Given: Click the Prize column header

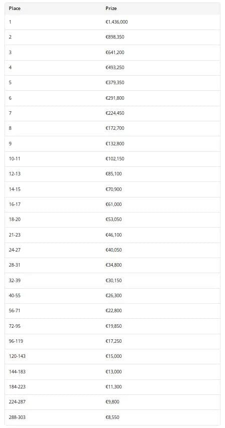Looking at the screenshot, I should tap(111, 9).
